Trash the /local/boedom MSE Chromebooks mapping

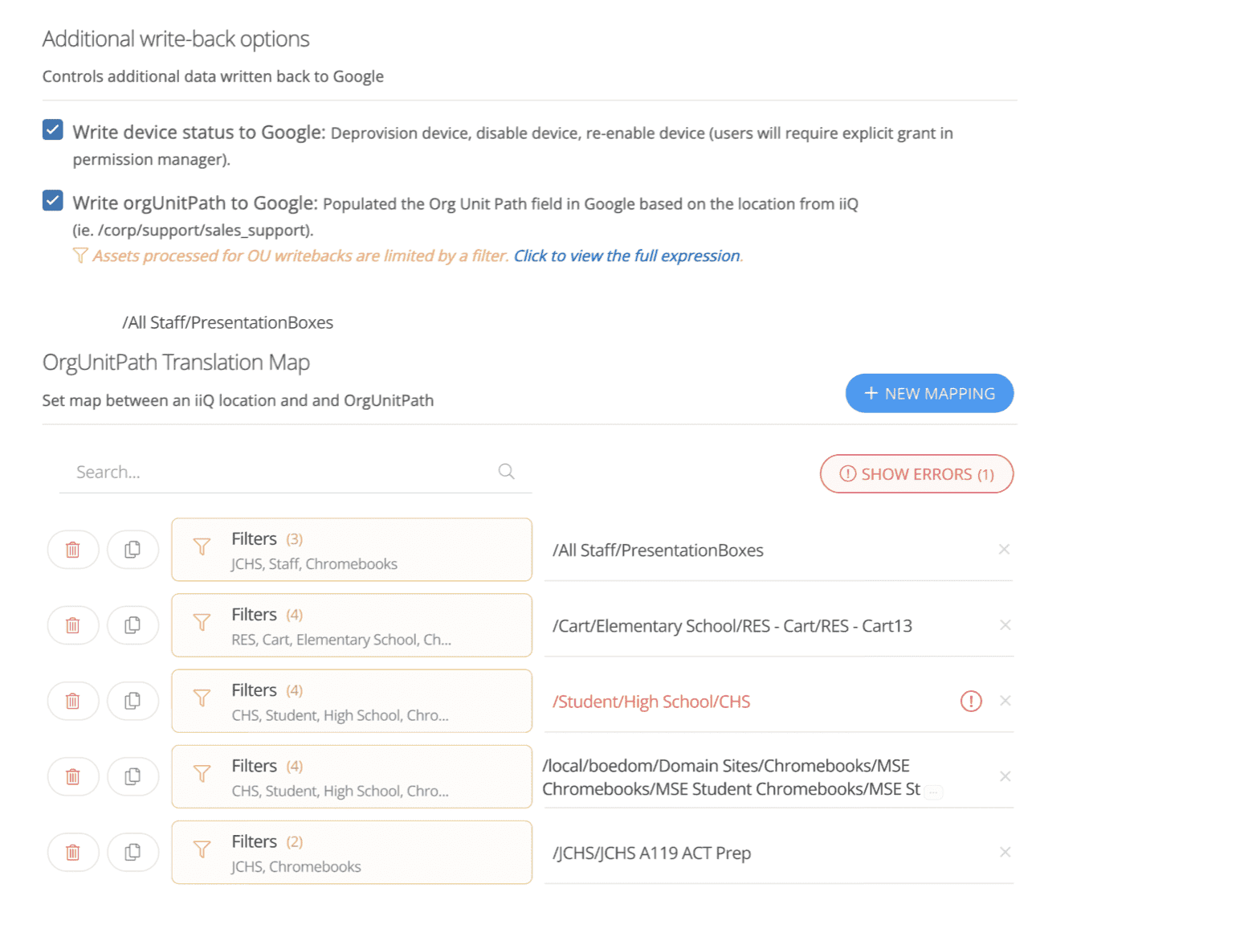[73, 776]
